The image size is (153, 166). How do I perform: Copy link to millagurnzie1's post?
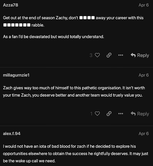point(109,114)
